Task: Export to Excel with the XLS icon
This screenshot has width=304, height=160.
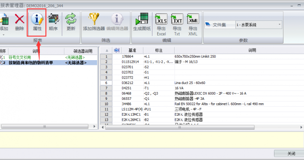Action: (x=161, y=19)
